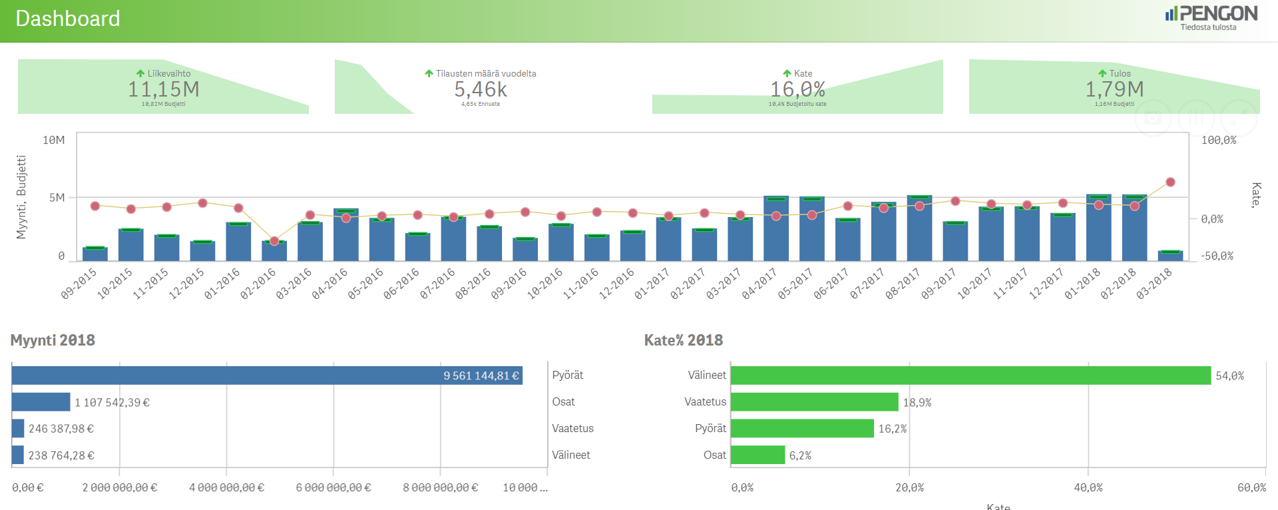Click green arrow icon next to Kate KPI
This screenshot has width=1278, height=510.
point(787,74)
